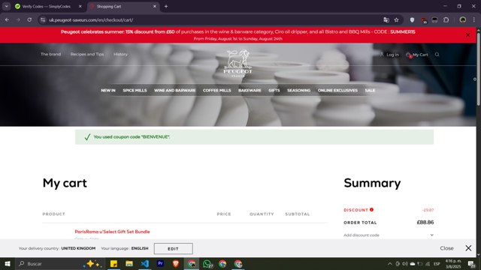Open Recipes and Tips link

click(x=87, y=54)
